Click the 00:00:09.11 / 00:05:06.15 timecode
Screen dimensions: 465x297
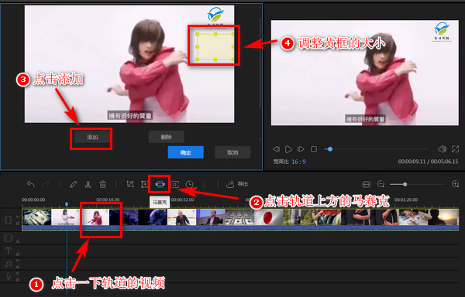[x=428, y=162]
